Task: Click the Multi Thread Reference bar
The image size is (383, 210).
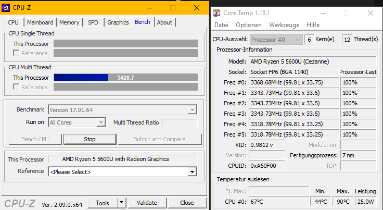Action: 125,87
